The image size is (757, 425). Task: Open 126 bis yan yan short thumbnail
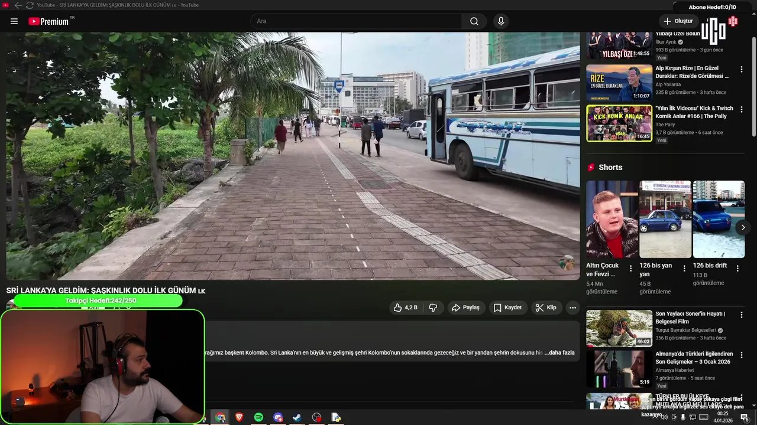pos(665,219)
